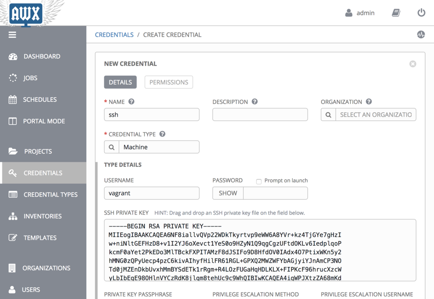Viewport: 434px width, 299px height.
Task: Go to Schedules in sidebar
Action: 43,100
